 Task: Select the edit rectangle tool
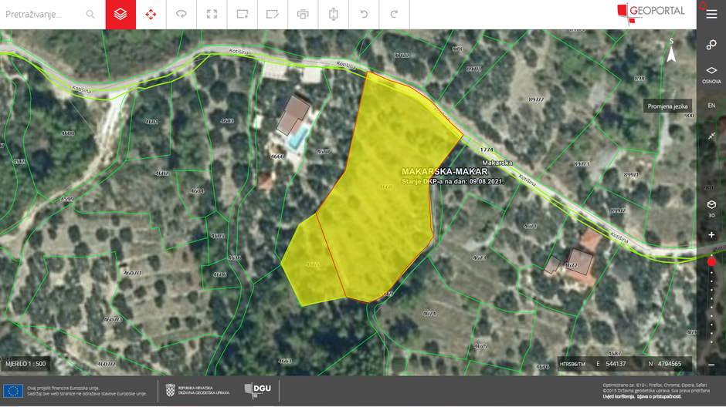tap(272, 15)
